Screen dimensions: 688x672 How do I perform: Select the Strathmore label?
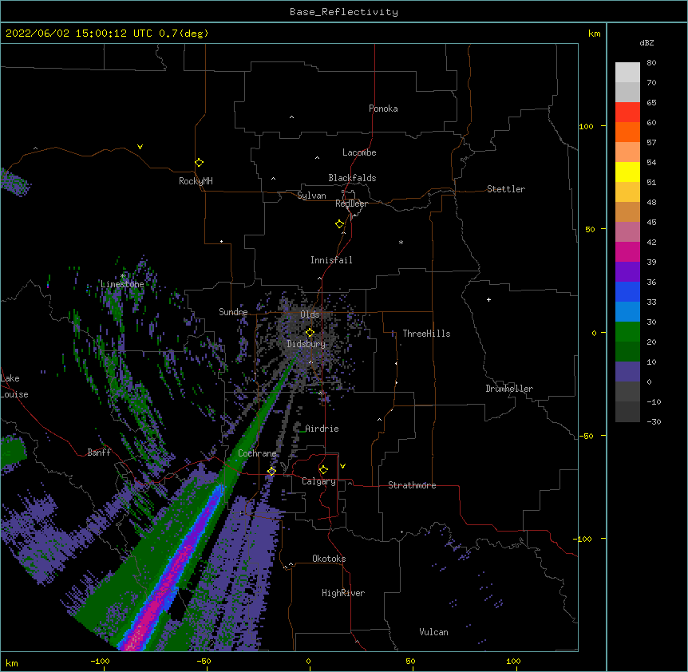[412, 485]
